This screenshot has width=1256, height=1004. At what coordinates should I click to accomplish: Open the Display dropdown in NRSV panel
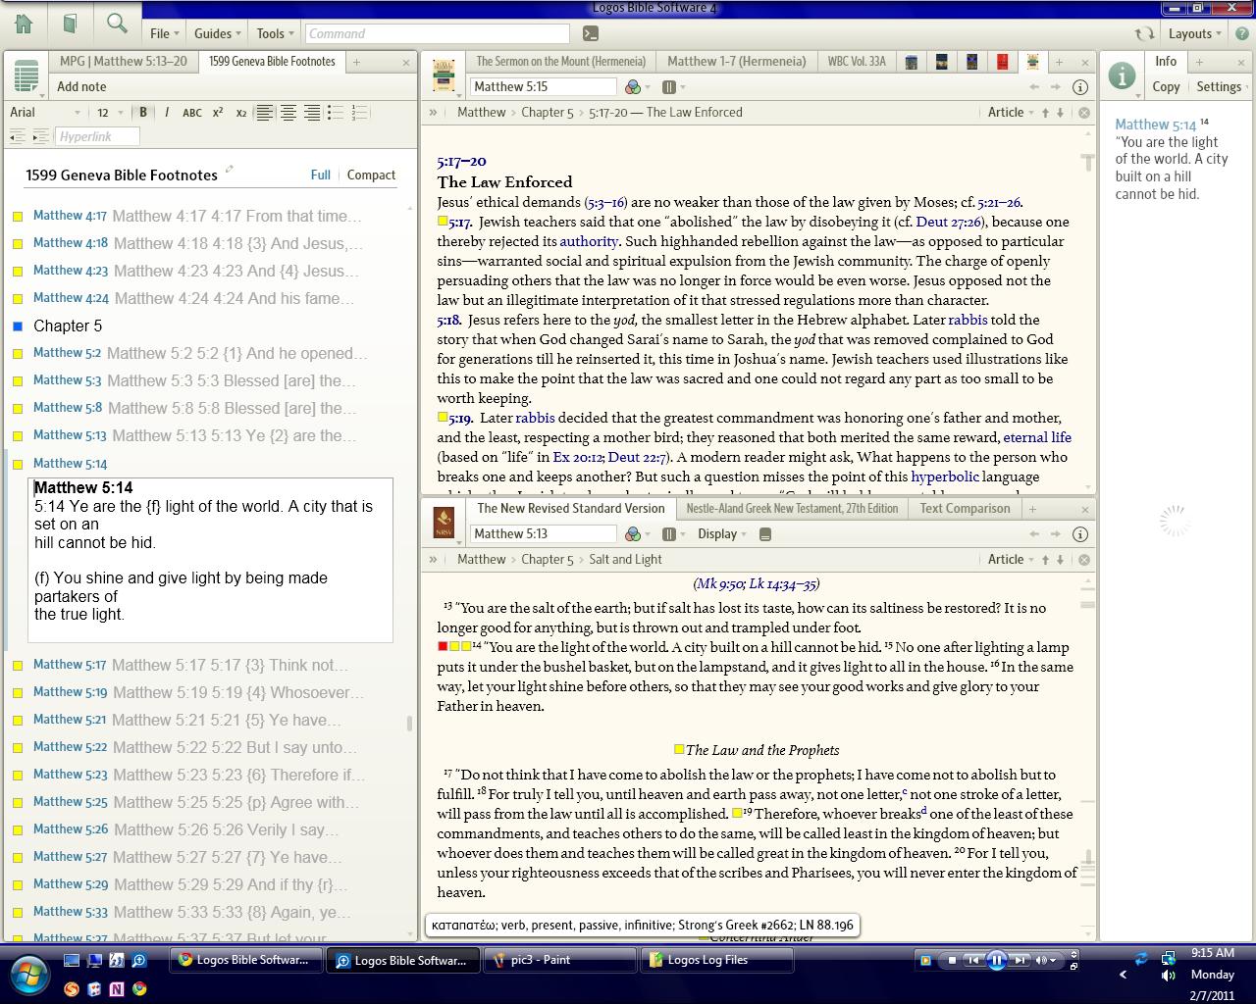click(722, 534)
